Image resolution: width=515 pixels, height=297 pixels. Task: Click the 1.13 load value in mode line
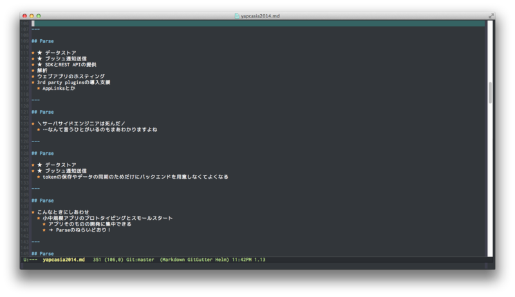pyautogui.click(x=260, y=260)
